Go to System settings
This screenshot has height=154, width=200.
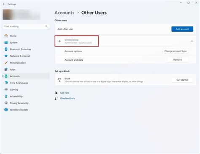pos(14,43)
